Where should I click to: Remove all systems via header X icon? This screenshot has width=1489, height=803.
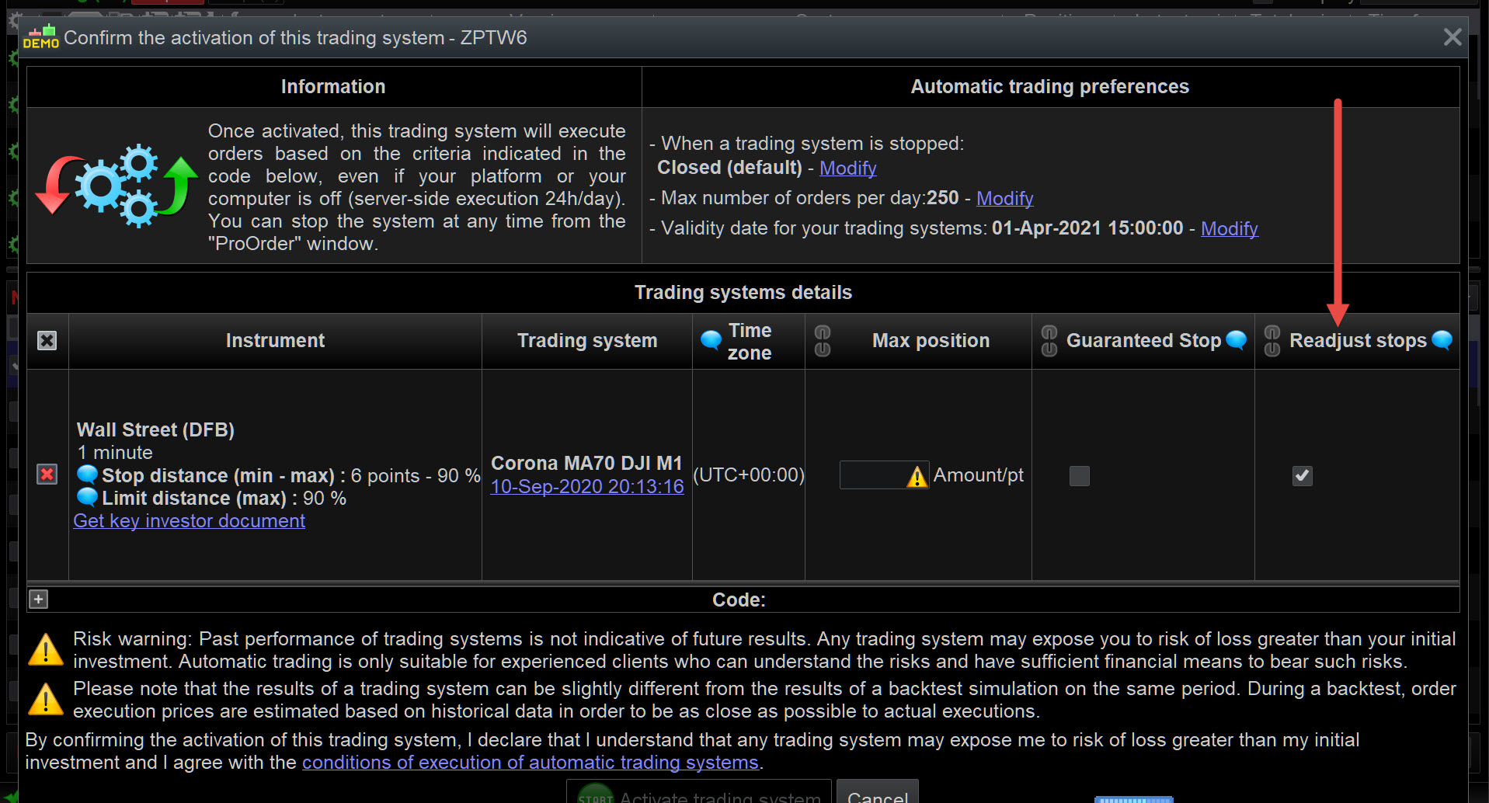coord(47,341)
